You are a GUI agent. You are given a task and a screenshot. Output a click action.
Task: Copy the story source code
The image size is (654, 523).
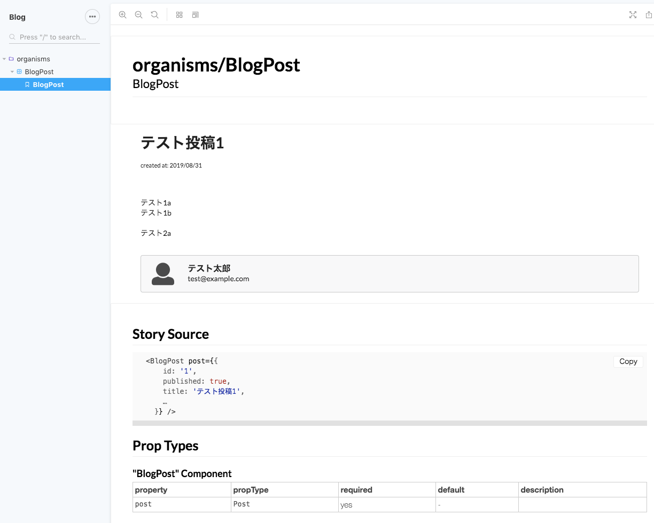pyautogui.click(x=628, y=361)
